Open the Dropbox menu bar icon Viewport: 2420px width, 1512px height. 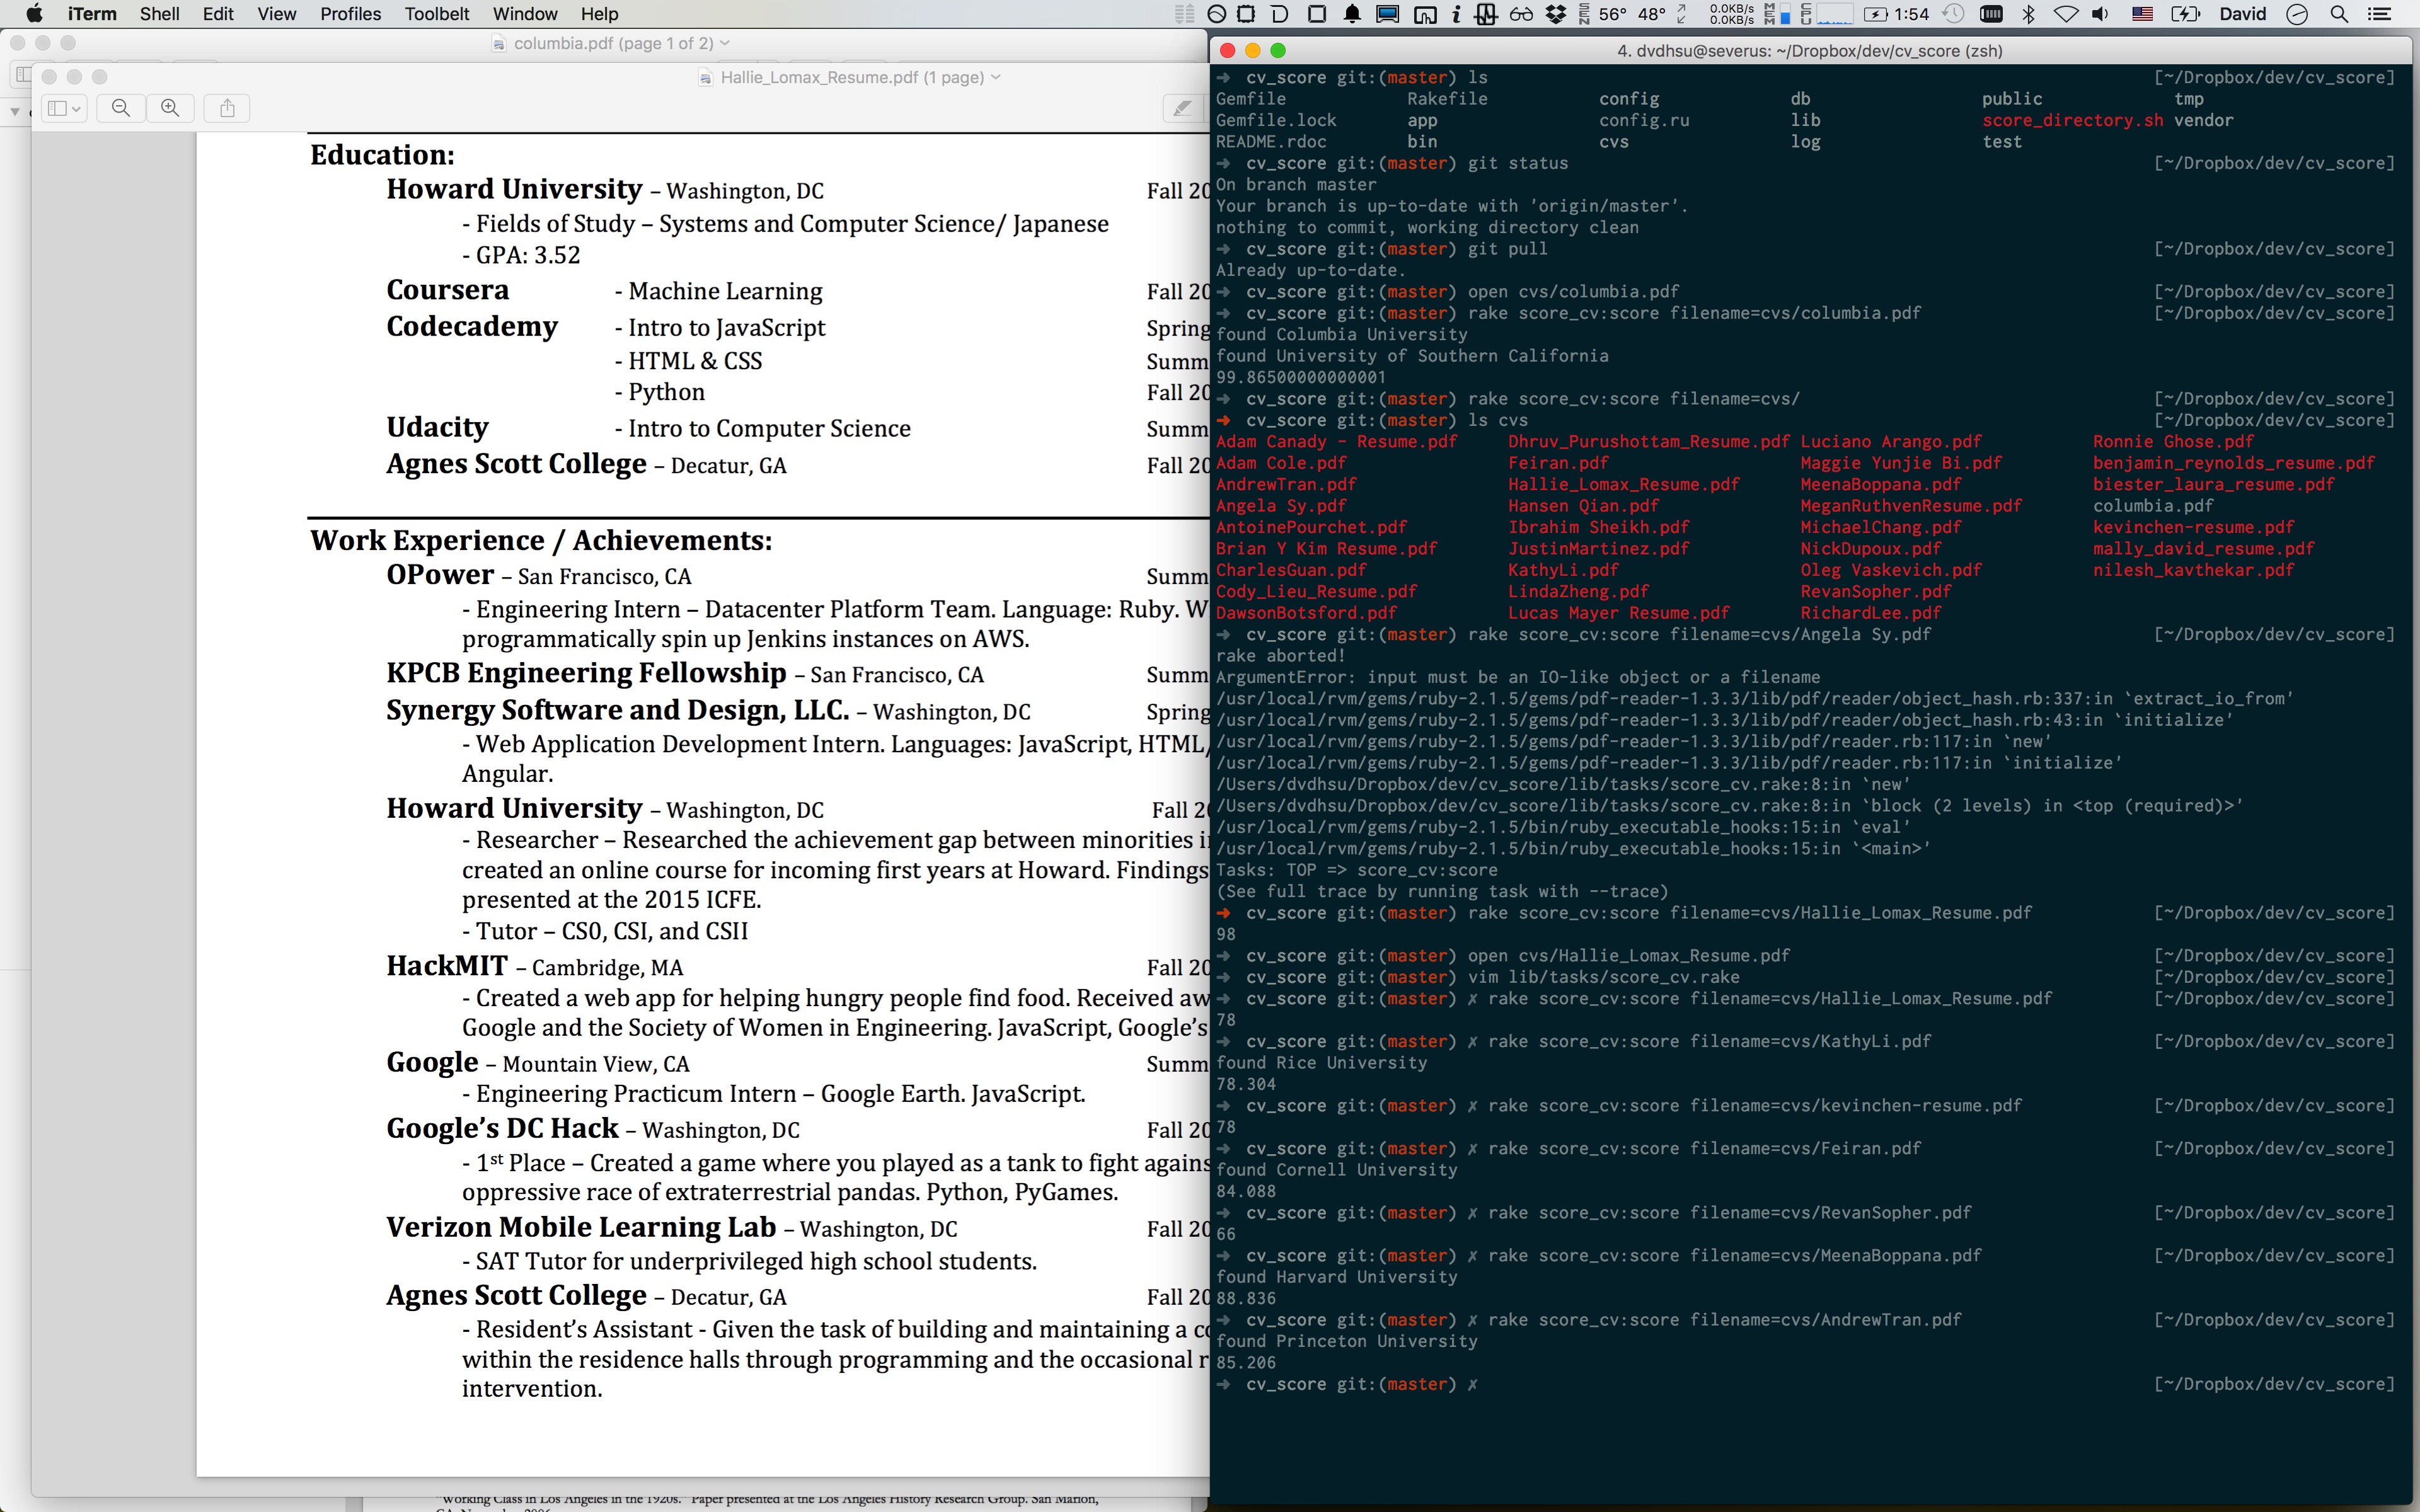[x=1555, y=14]
